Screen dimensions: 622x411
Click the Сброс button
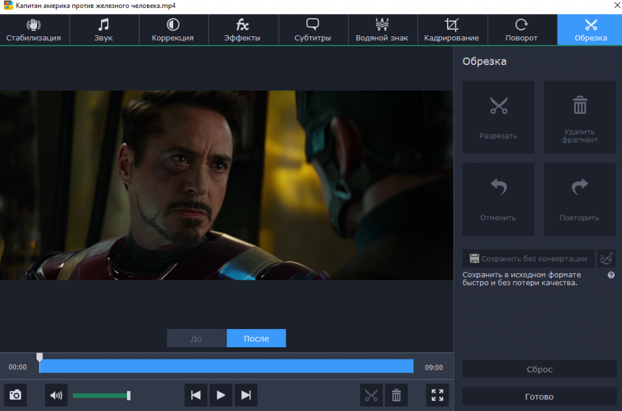pyautogui.click(x=539, y=369)
